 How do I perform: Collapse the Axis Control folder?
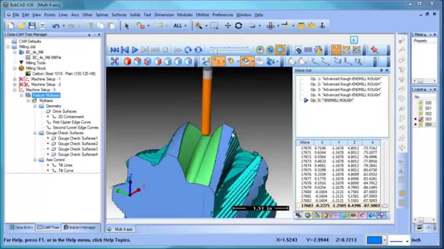(x=35, y=160)
